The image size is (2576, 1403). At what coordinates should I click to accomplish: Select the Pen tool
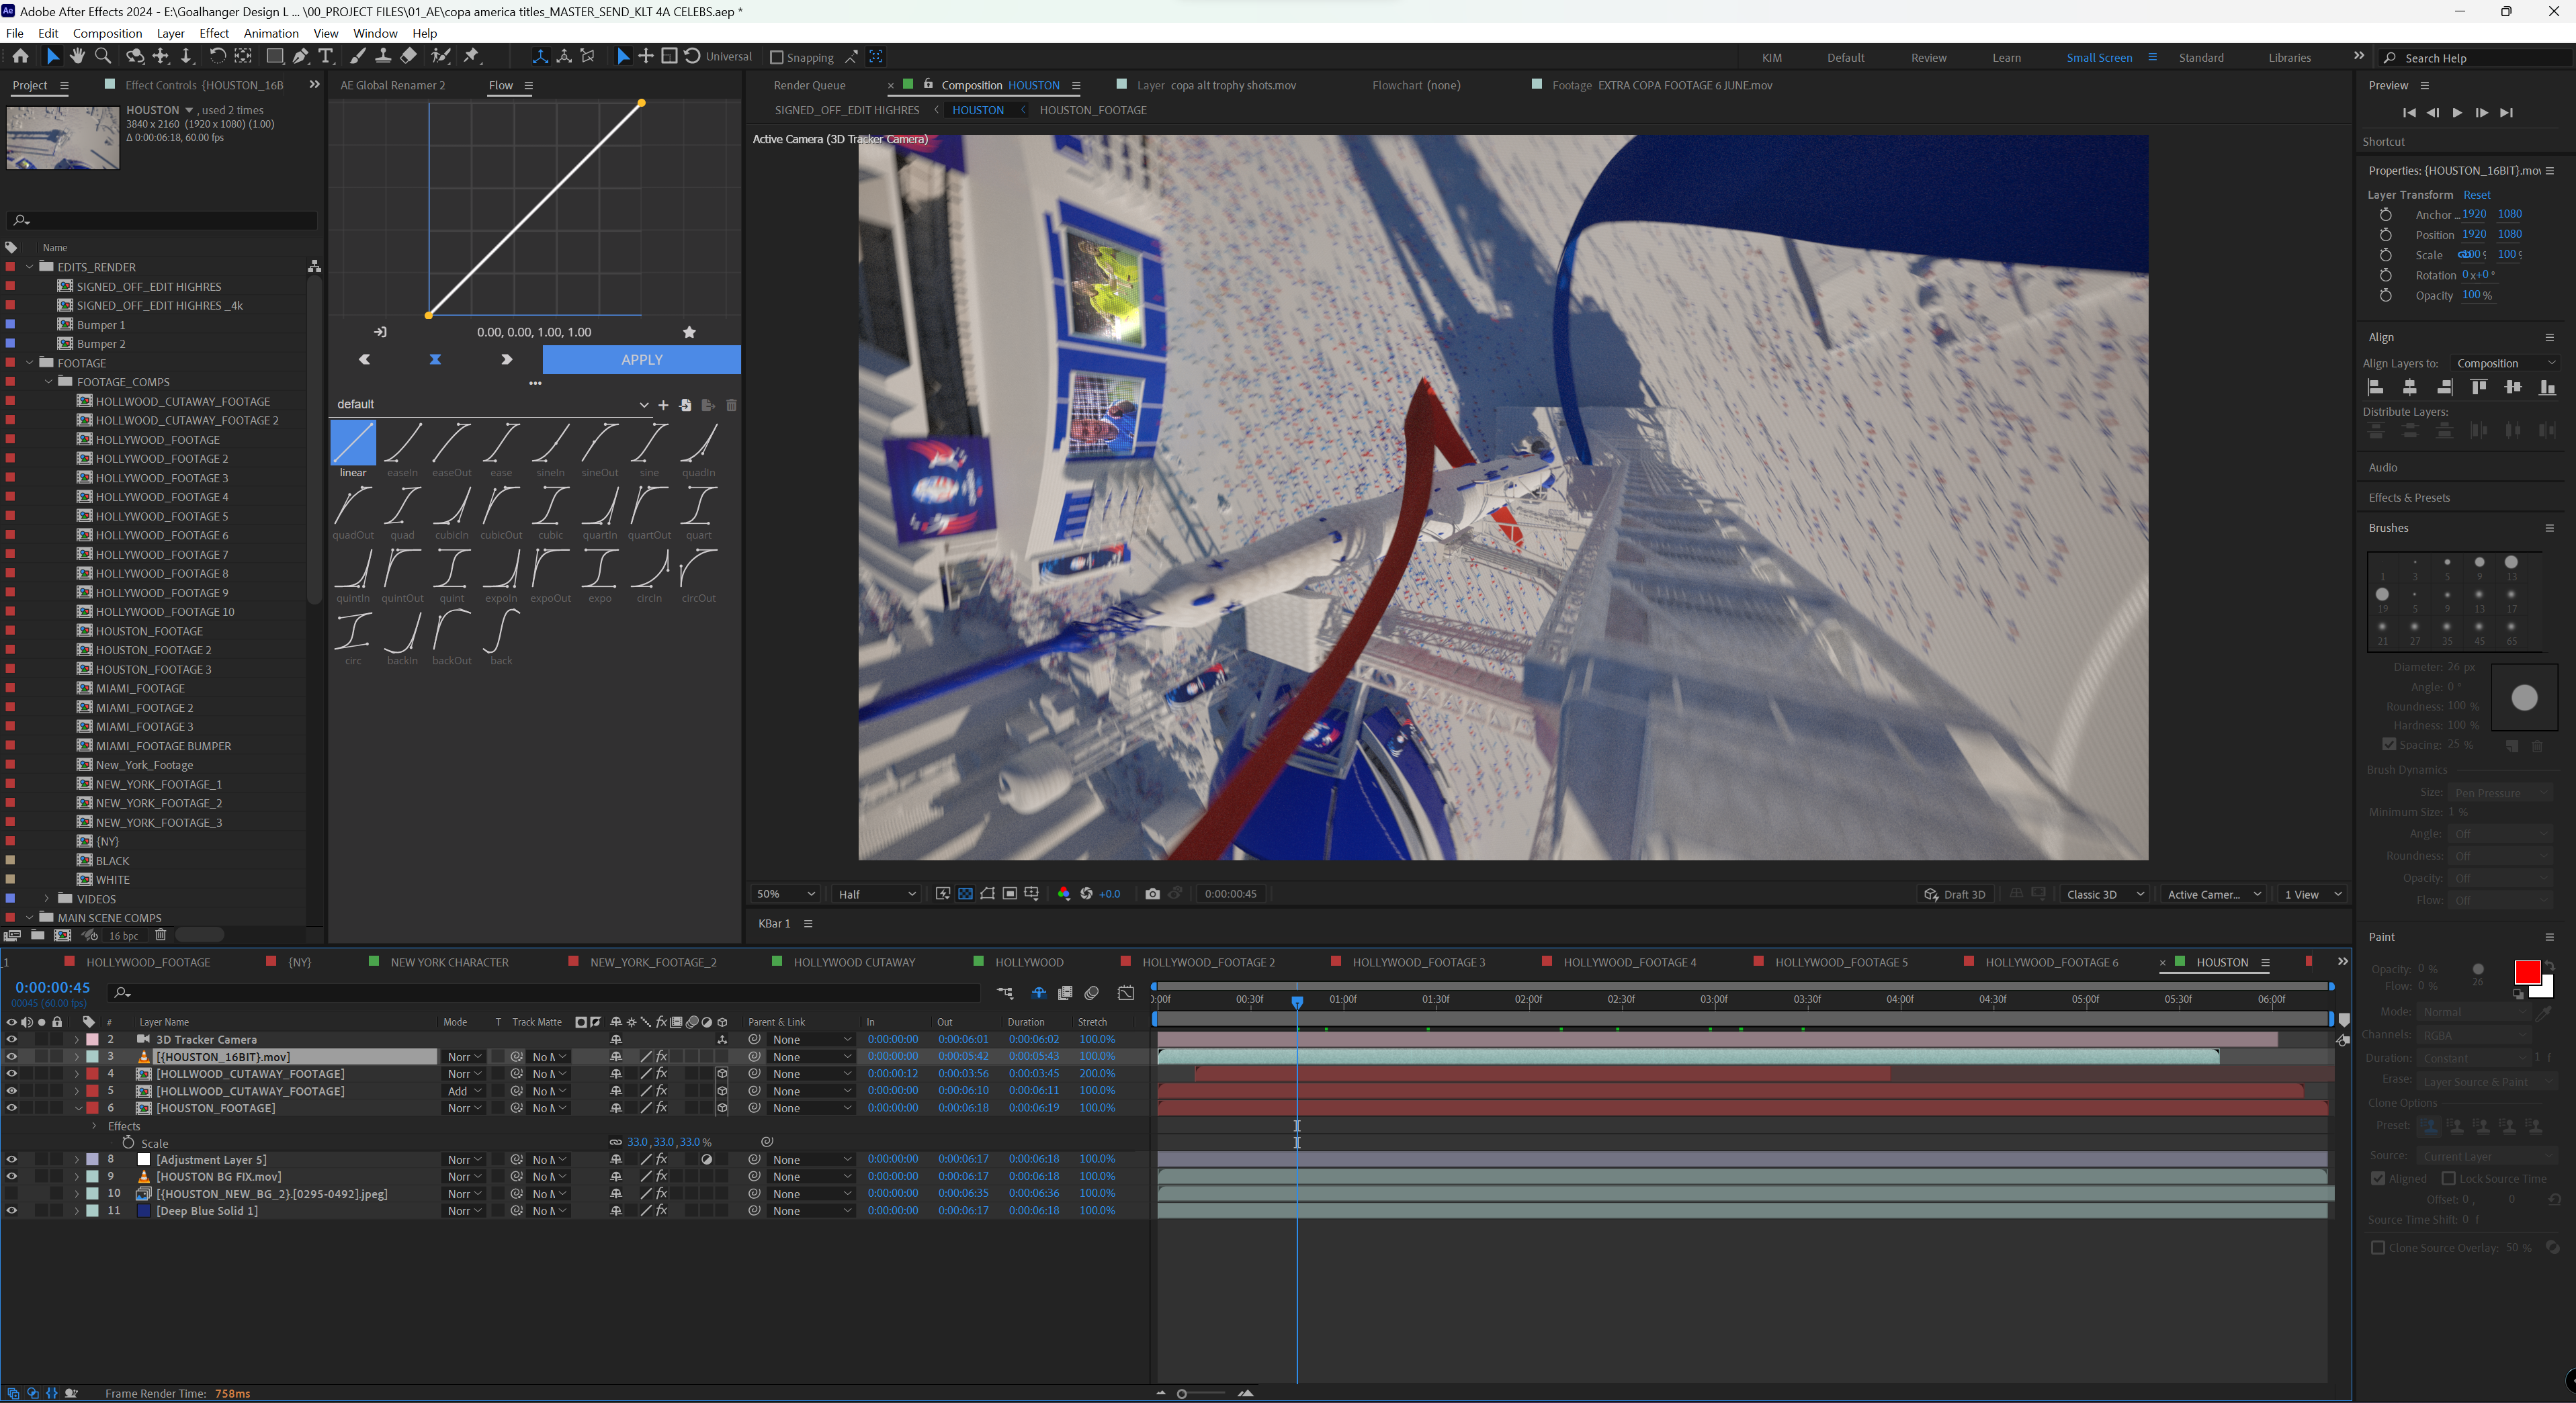point(300,57)
